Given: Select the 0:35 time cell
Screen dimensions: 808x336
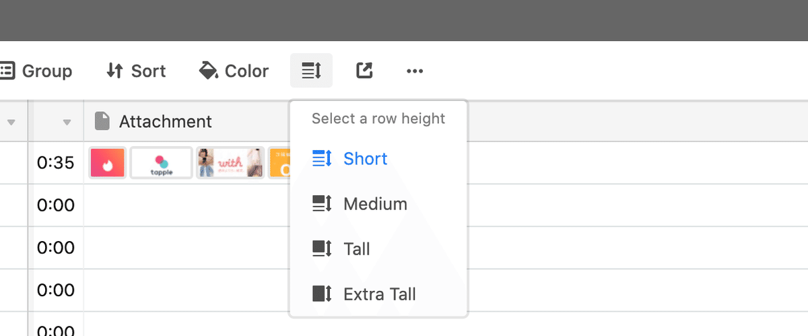Looking at the screenshot, I should [x=56, y=163].
